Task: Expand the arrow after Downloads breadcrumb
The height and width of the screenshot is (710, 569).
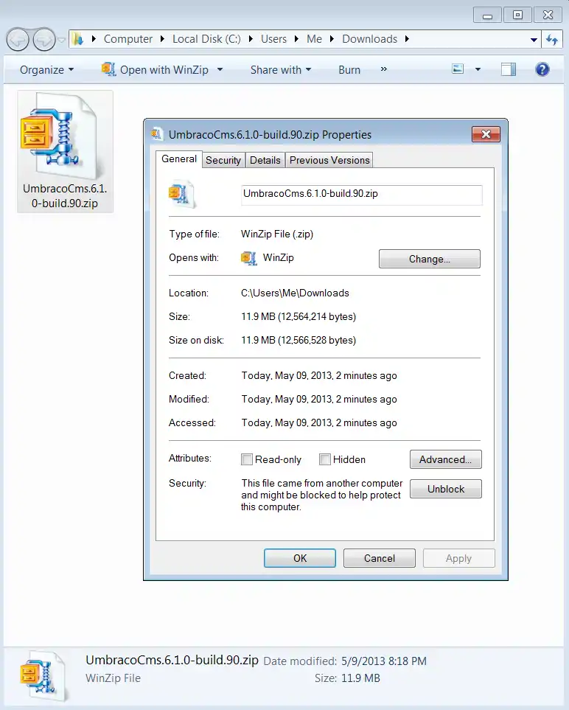Action: [x=407, y=39]
